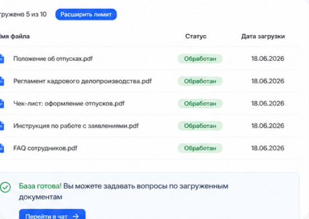This screenshot has width=309, height=219.
Task: Click Обработан status of Инструкция по работе с заявлениями.pdf
Action: [200, 126]
